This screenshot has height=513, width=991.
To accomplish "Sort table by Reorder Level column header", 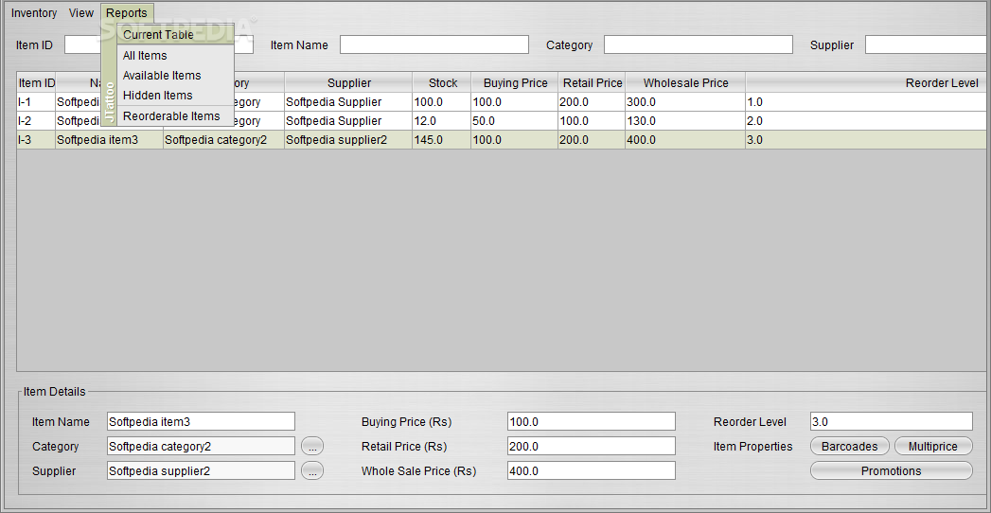I will pos(868,82).
